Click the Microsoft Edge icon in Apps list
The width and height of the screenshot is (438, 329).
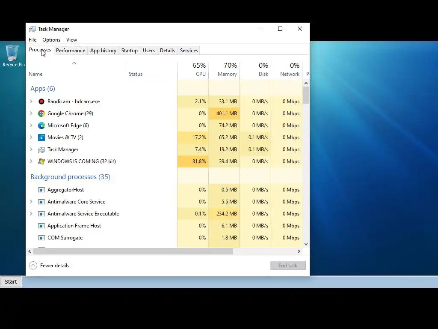(x=41, y=126)
